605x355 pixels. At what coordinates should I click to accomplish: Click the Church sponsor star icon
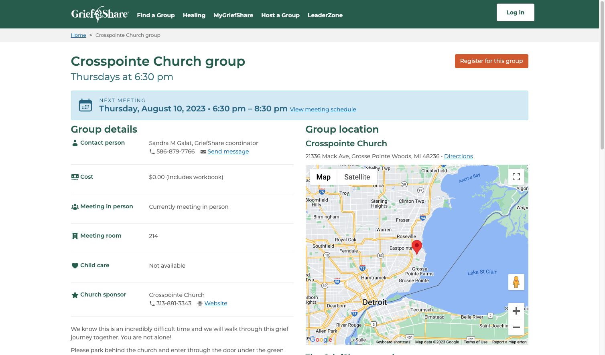tap(75, 295)
